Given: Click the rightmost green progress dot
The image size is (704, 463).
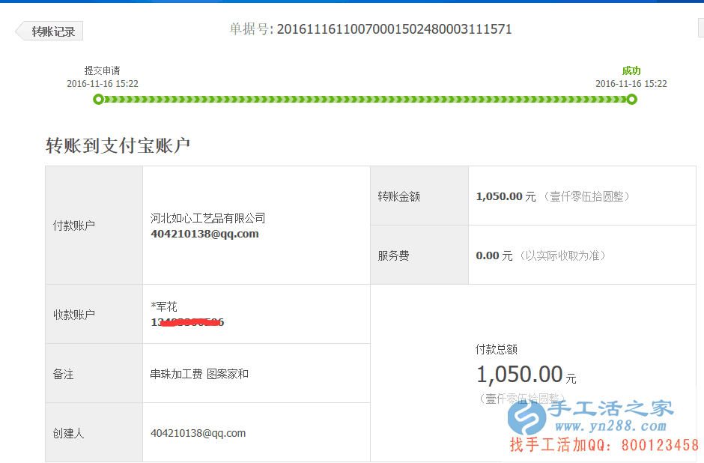Looking at the screenshot, I should pyautogui.click(x=631, y=99).
